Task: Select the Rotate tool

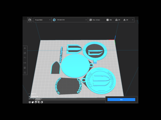Action: (25, 58)
